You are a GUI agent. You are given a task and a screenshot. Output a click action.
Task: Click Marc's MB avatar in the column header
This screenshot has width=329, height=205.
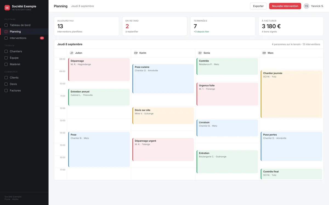[x=264, y=53]
